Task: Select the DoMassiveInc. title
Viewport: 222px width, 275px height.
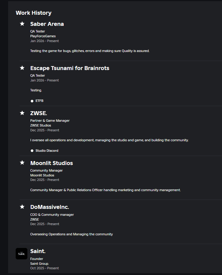Action: 49,207
